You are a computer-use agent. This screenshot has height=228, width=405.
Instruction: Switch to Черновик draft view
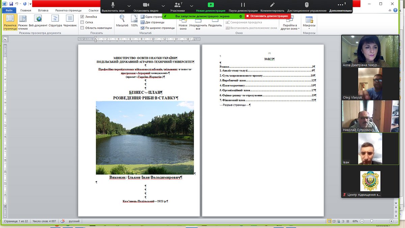(70, 22)
